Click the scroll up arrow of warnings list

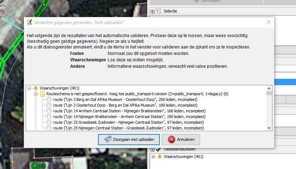(269, 88)
